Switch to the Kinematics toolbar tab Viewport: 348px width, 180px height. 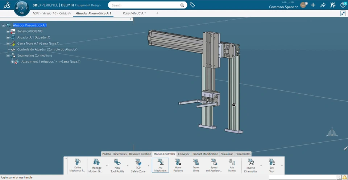[x=120, y=154]
